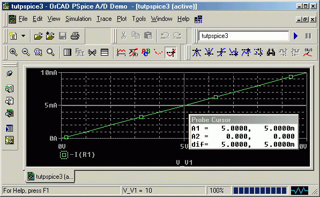The height and width of the screenshot is (197, 320).
Task: Click the Zoom In magnifier icon
Action: click(x=13, y=52)
